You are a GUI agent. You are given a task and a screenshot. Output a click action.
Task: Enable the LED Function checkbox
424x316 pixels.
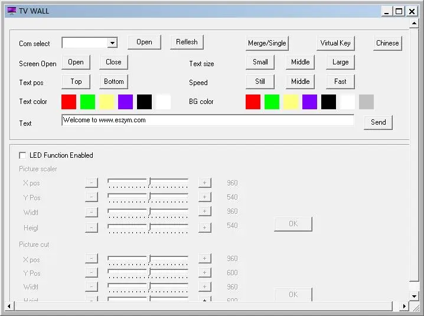(x=22, y=155)
